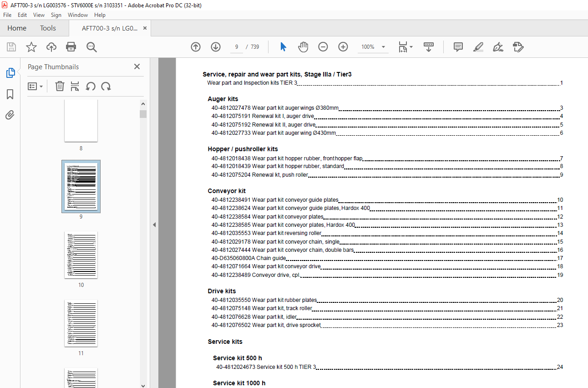Zoom out with the minus icon

323,47
